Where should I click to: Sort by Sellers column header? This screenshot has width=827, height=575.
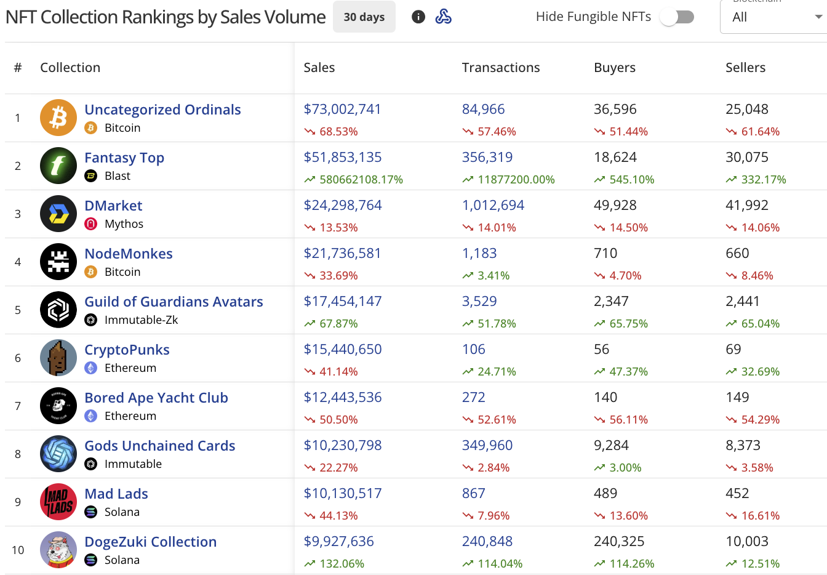pos(745,68)
